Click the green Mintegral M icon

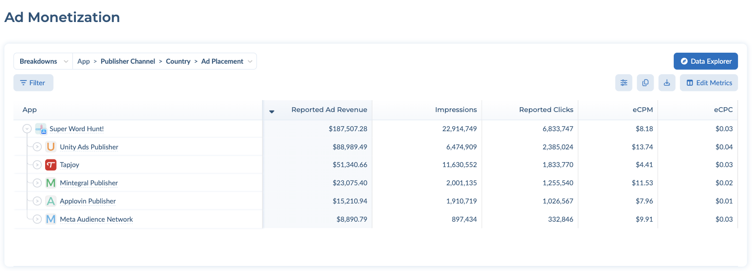[x=51, y=183]
